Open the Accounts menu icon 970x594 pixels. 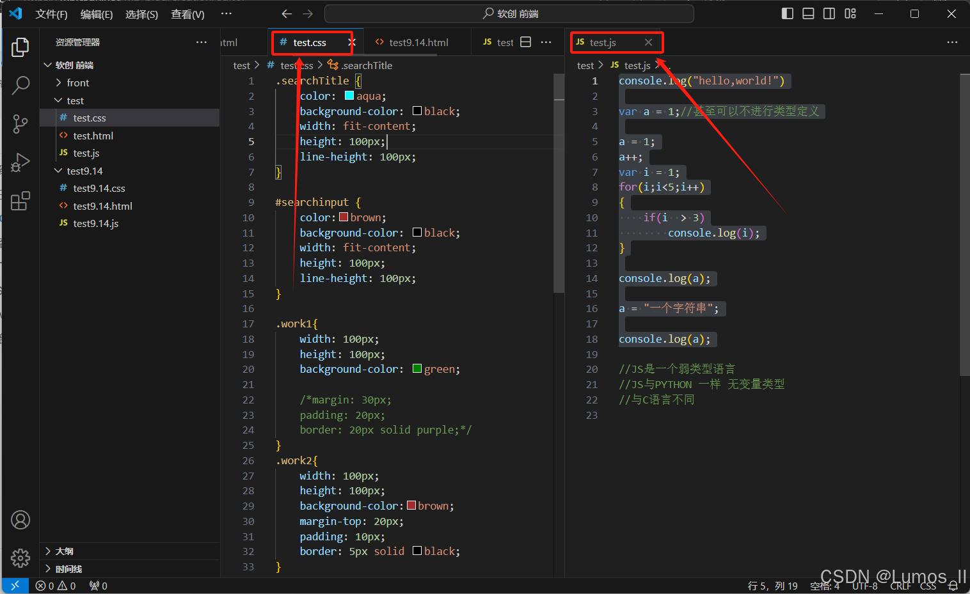tap(20, 520)
